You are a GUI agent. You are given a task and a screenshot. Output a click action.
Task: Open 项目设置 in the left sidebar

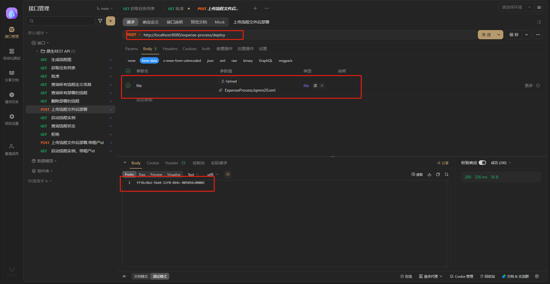tap(12, 119)
